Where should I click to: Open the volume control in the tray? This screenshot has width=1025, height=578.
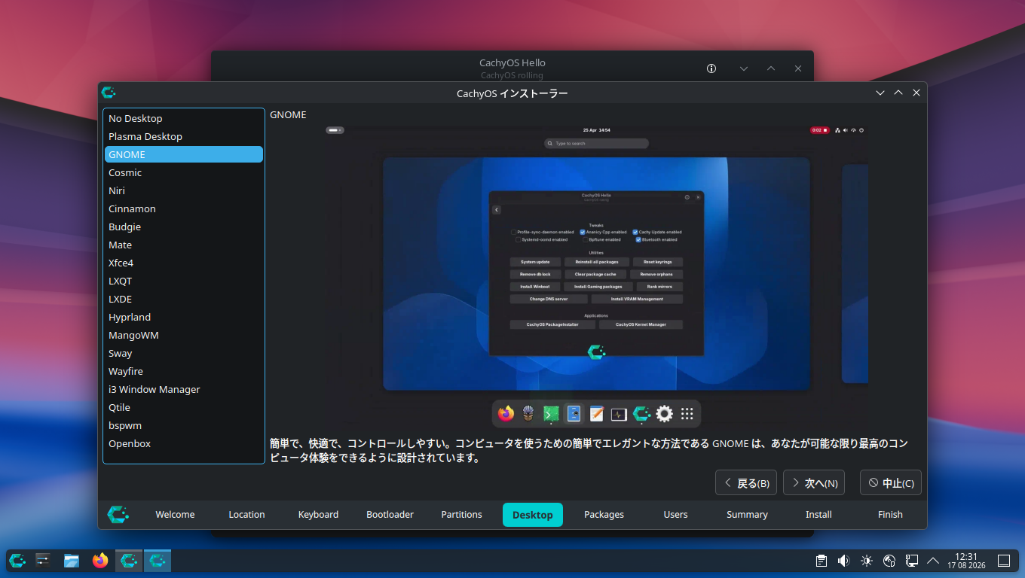[x=843, y=561]
